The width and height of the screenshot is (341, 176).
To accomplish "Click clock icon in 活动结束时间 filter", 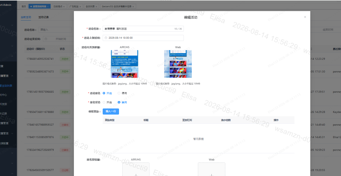I will 46,39.
